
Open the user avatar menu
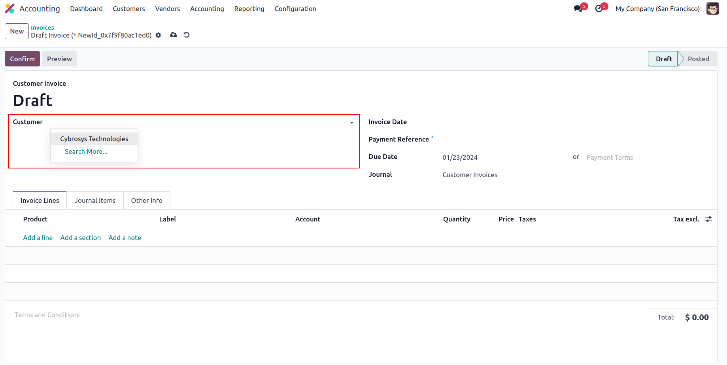(x=712, y=9)
